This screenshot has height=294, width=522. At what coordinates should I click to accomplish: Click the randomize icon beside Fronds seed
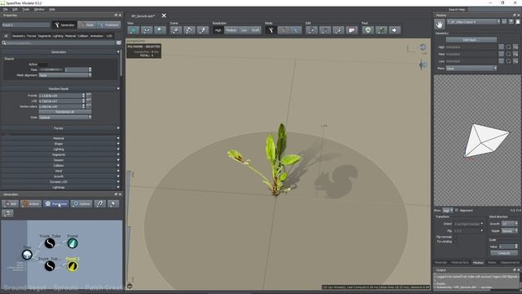click(x=89, y=96)
